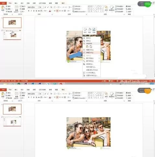Click Comments button in upper window status bar
The image size is (155, 157).
[x=111, y=81]
